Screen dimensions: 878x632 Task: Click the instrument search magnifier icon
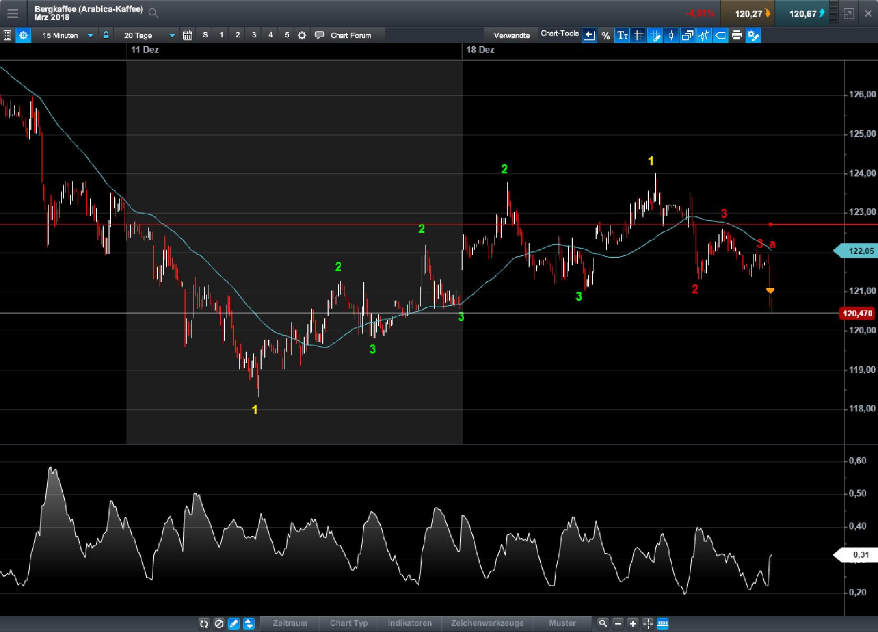pos(153,13)
